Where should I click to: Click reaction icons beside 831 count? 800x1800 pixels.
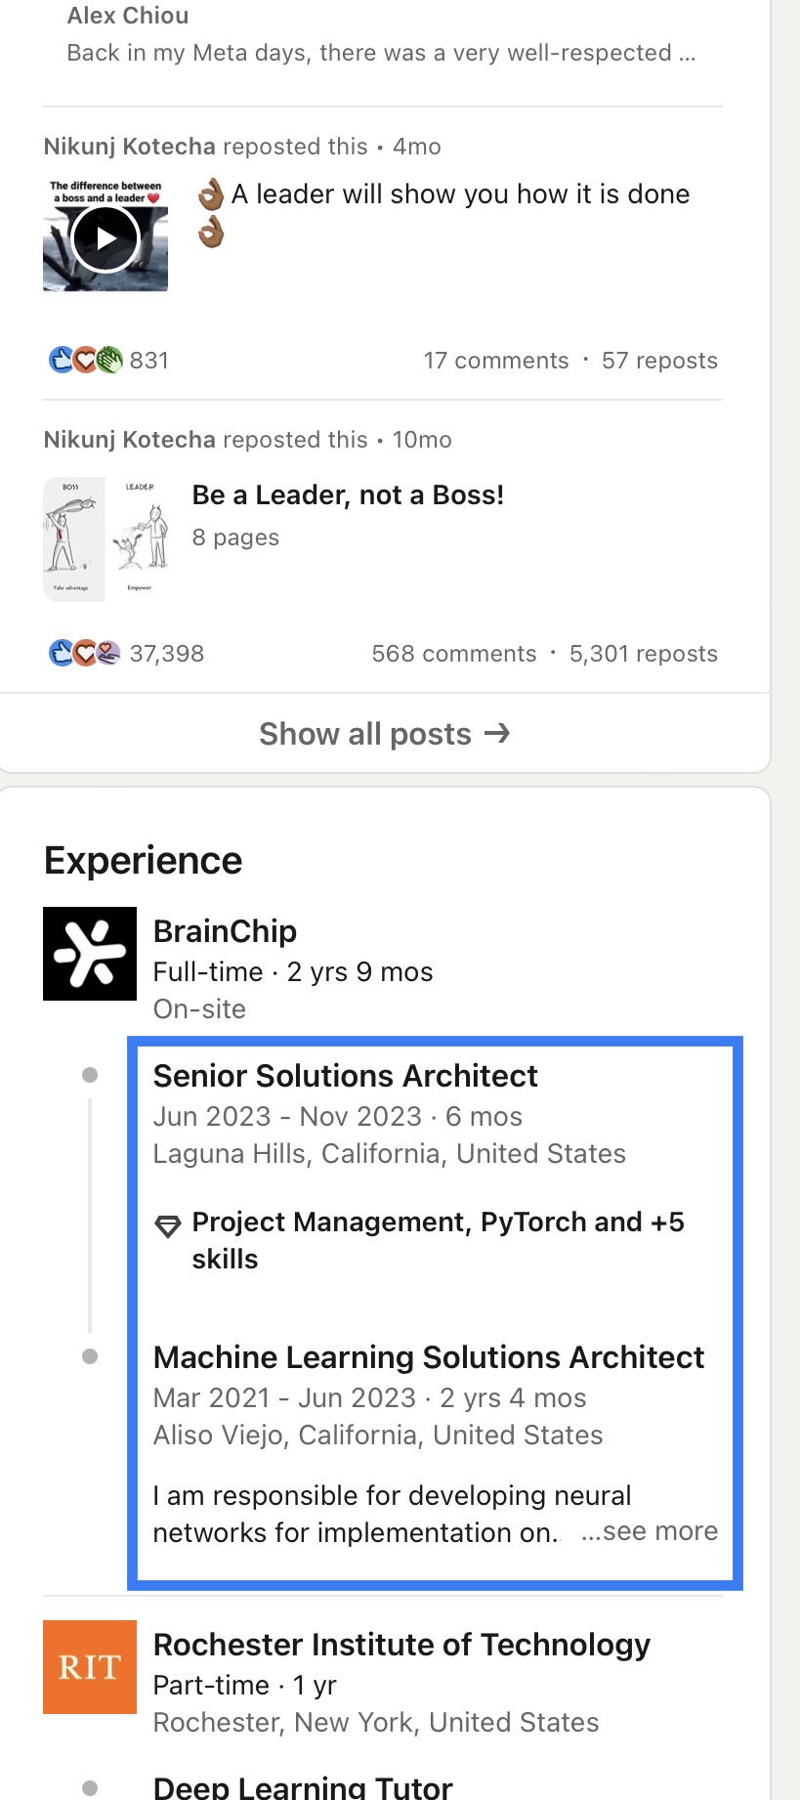85,361
